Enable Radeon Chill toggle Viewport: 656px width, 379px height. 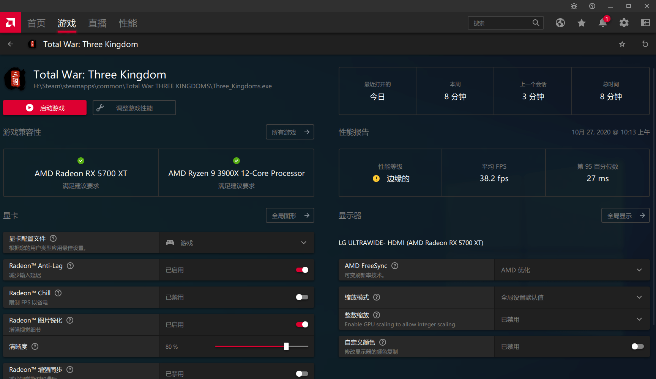(x=302, y=297)
